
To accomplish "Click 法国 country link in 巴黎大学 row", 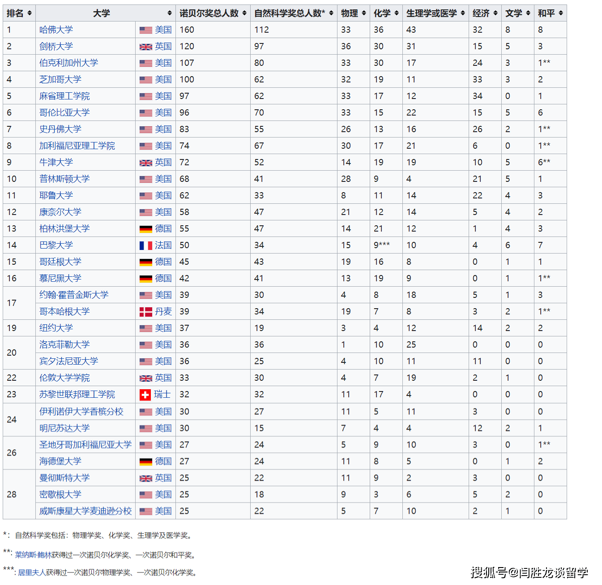I will [163, 245].
